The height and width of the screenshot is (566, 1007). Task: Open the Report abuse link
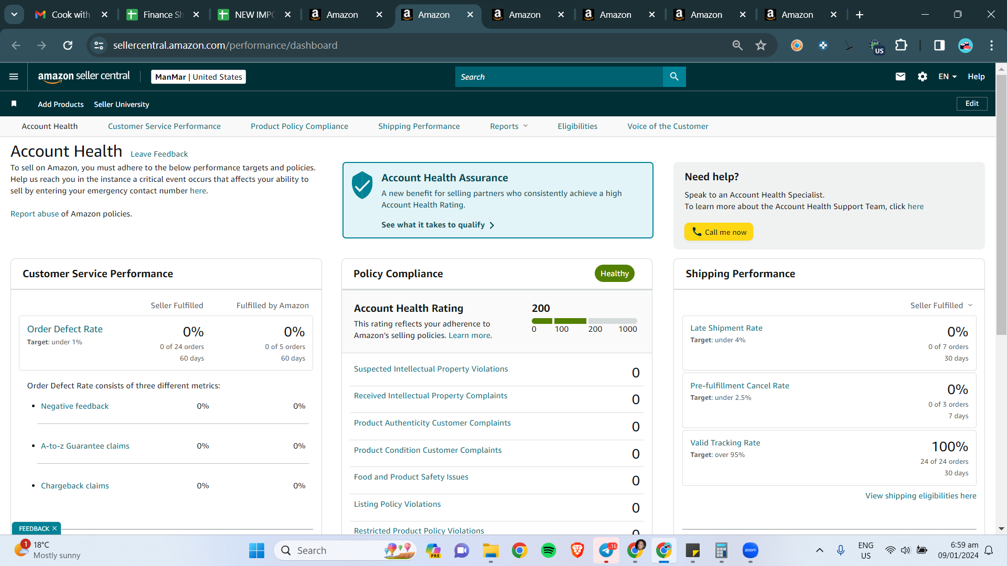[x=35, y=214]
